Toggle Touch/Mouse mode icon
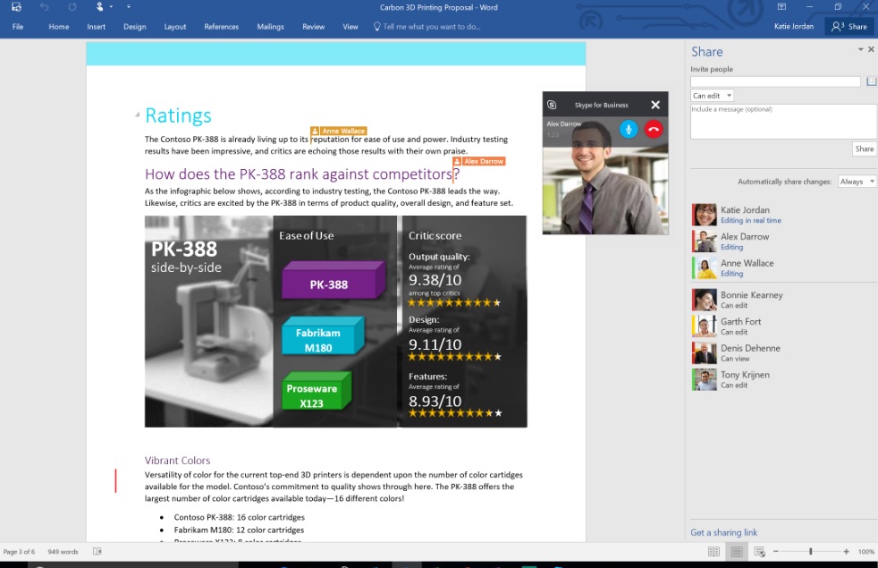The image size is (878, 568). (99, 7)
